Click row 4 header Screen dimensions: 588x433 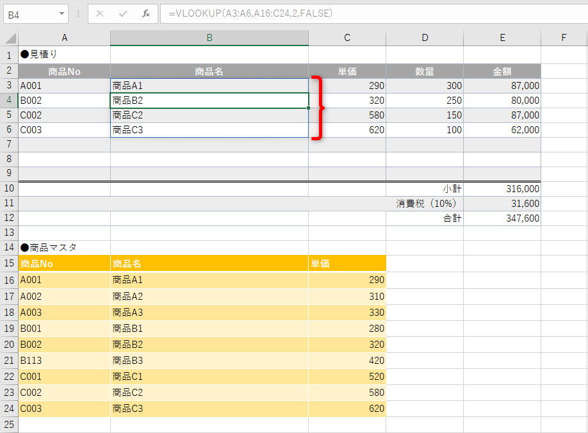9,101
